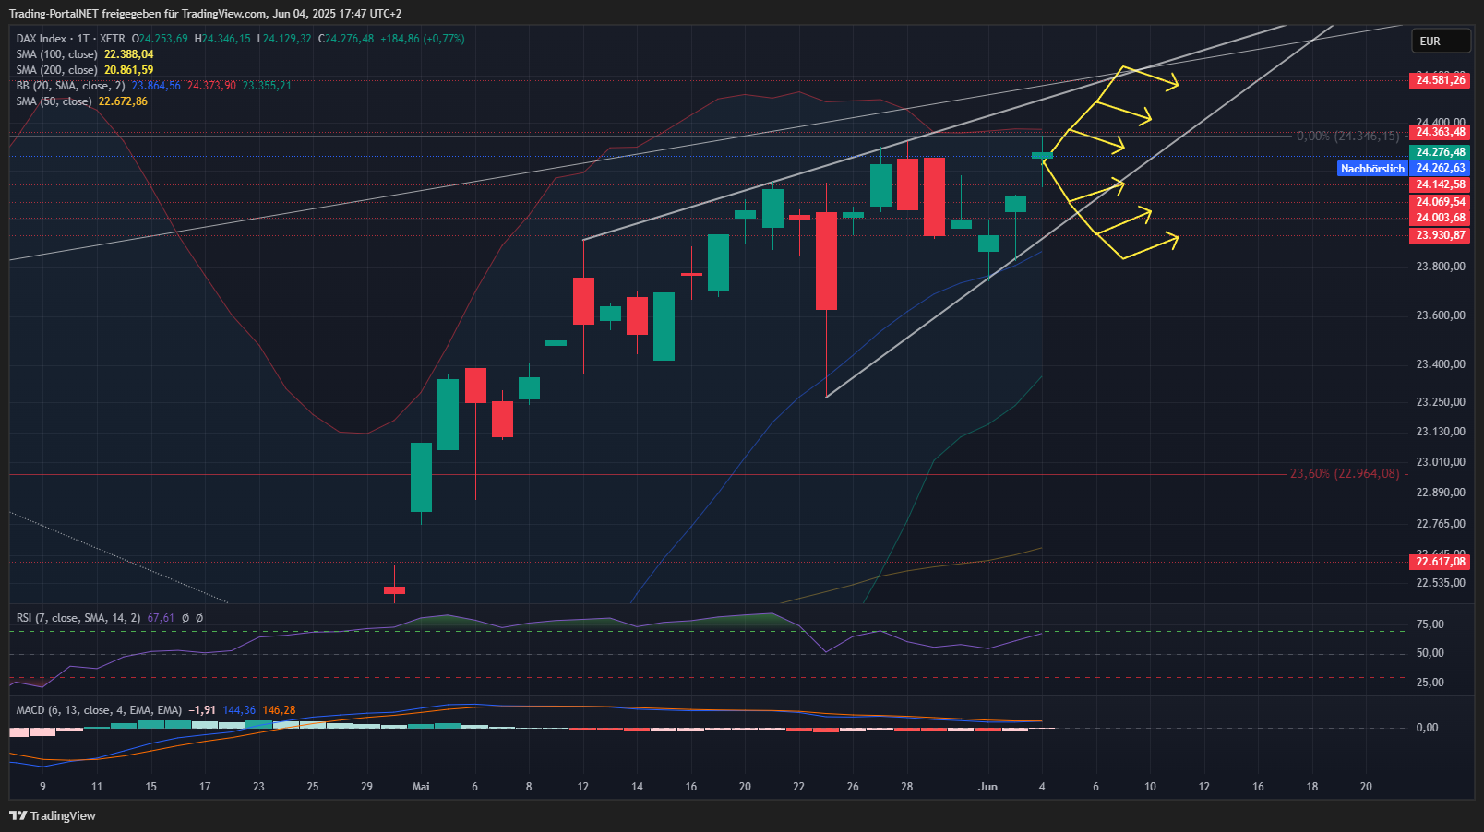Select the RSI (7, close, SMA, 14, 2) label
This screenshot has width=1484, height=832.
click(x=78, y=618)
